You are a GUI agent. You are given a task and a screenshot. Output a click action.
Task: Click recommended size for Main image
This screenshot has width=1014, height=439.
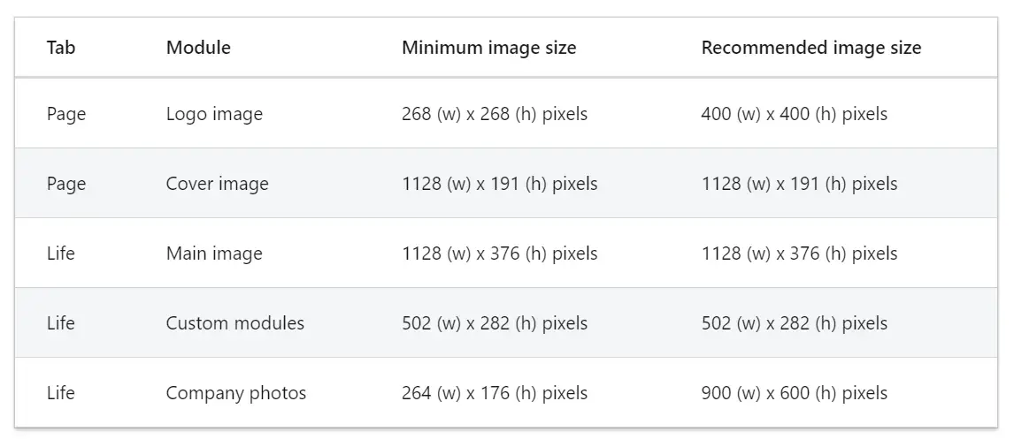799,254
